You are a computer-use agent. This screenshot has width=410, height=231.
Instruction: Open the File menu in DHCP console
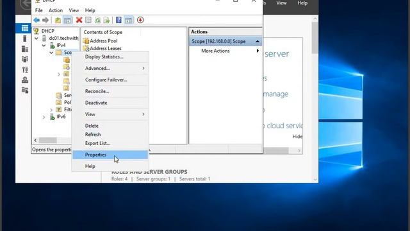coord(38,10)
